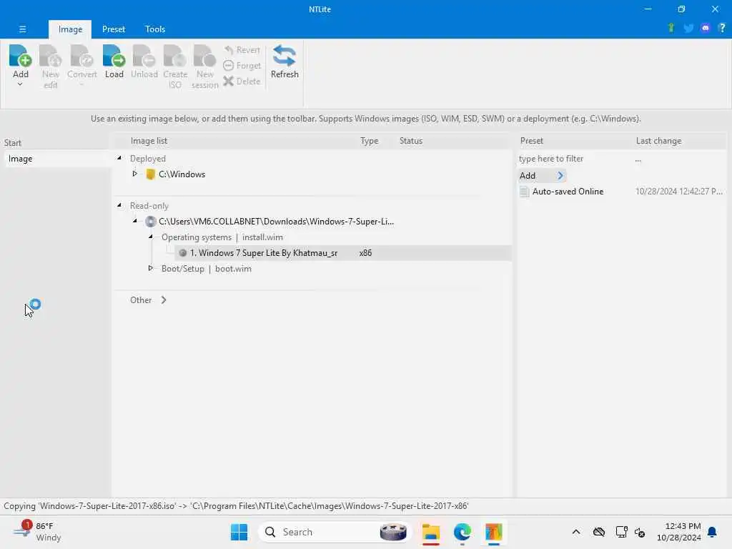The image size is (732, 549).
Task: Refresh the image list
Action: [285, 61]
